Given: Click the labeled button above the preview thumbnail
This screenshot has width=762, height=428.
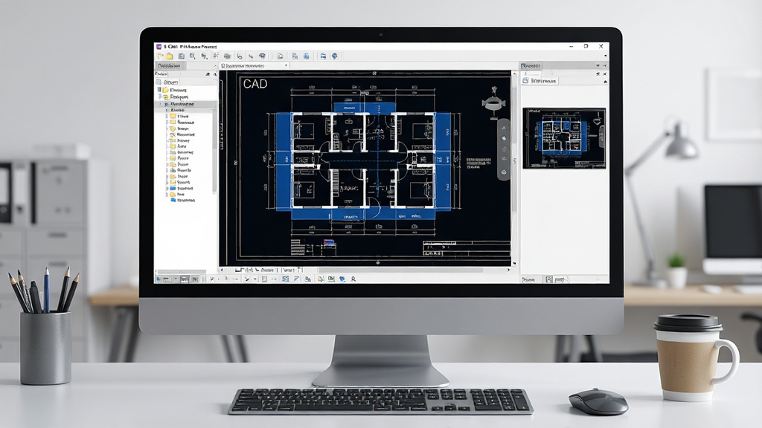Looking at the screenshot, I should pos(540,81).
